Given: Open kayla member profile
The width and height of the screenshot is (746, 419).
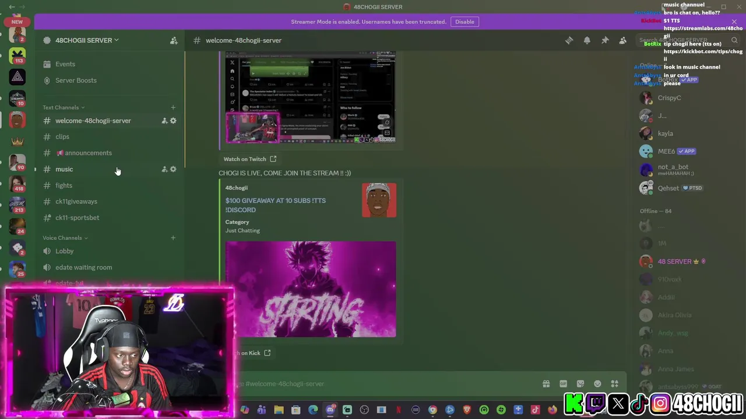Looking at the screenshot, I should click(x=689, y=133).
